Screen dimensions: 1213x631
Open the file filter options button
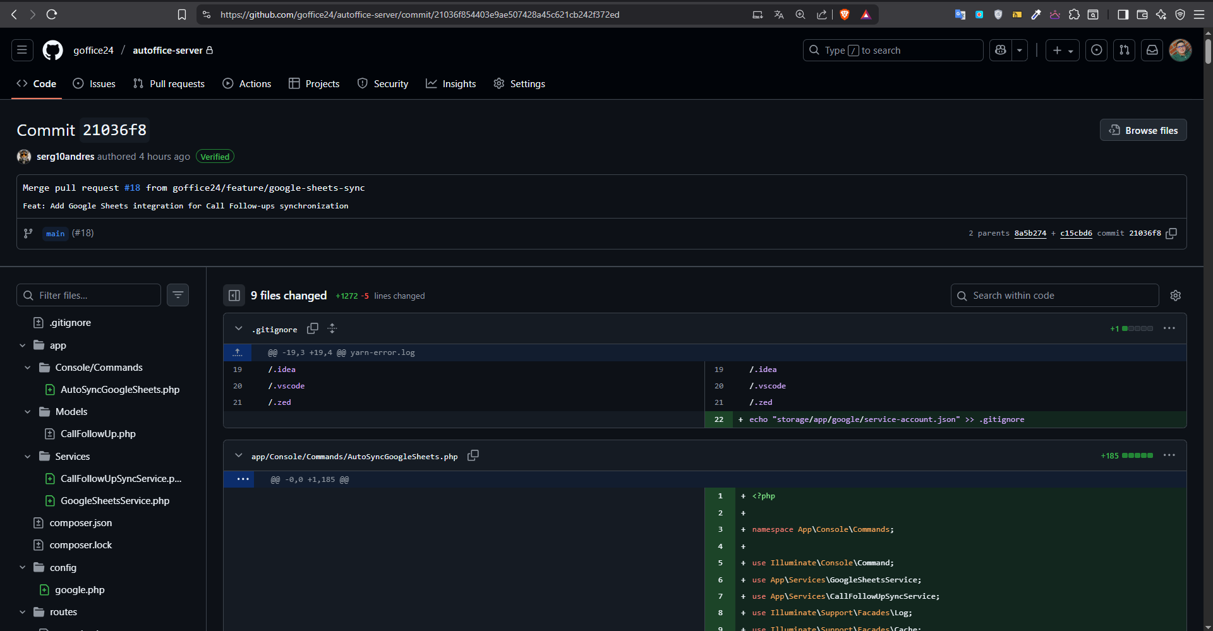coord(178,295)
